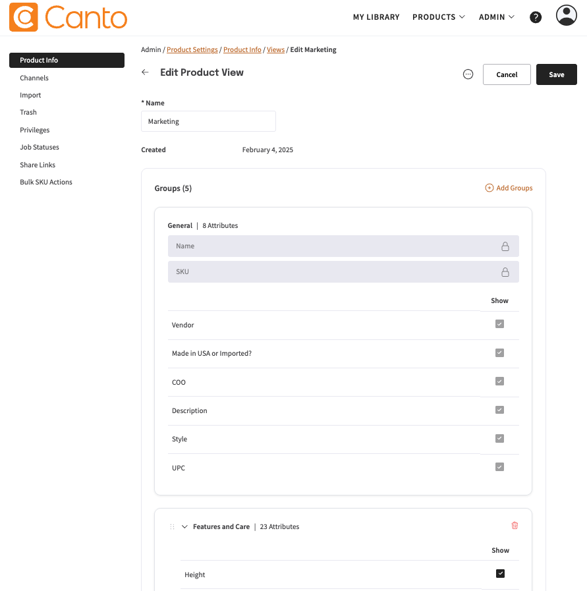Screen dimensions: 587x591
Task: Follow the Product Settings breadcrumb link
Action: pyautogui.click(x=192, y=50)
